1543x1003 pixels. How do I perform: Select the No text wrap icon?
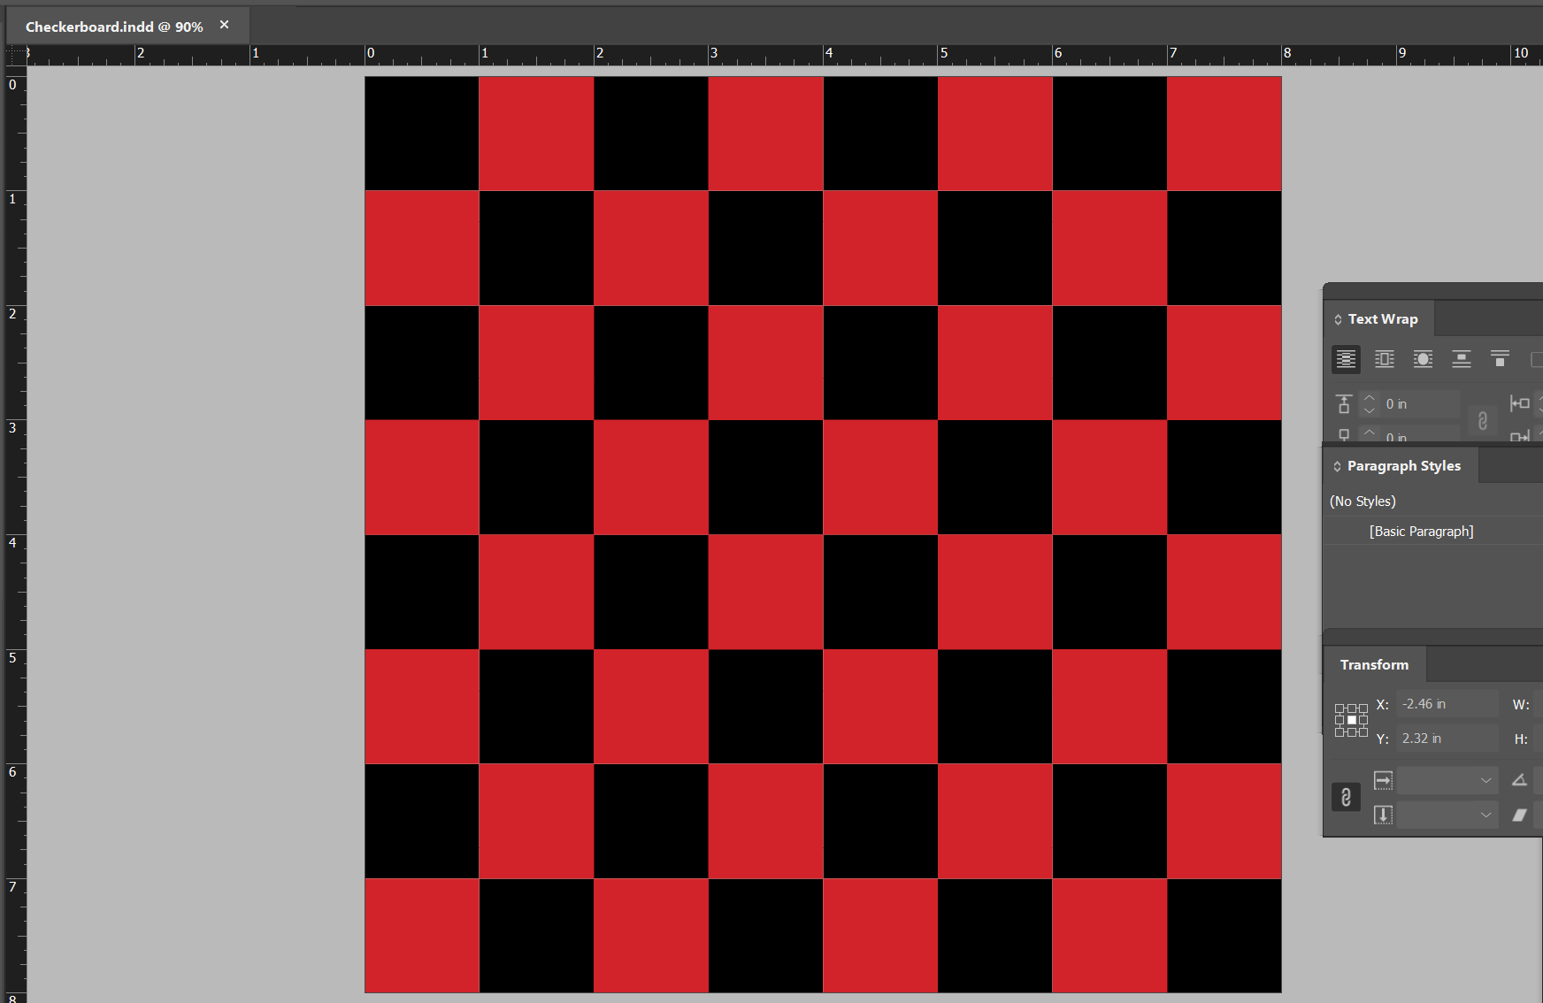(1346, 359)
